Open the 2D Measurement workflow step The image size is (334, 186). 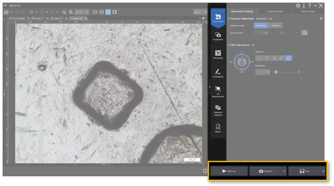tap(218, 92)
